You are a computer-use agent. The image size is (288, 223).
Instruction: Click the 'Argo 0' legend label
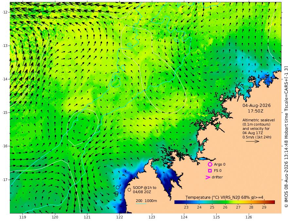220,164
